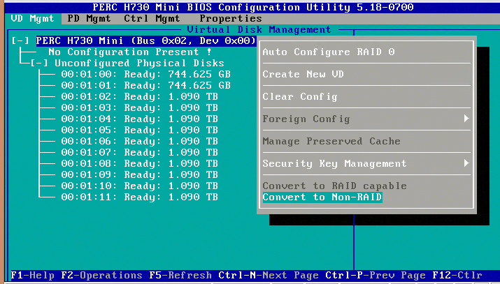Click F12-Ctlr in the bottom bar
Viewport: 500px width, 284px height.
point(457,275)
